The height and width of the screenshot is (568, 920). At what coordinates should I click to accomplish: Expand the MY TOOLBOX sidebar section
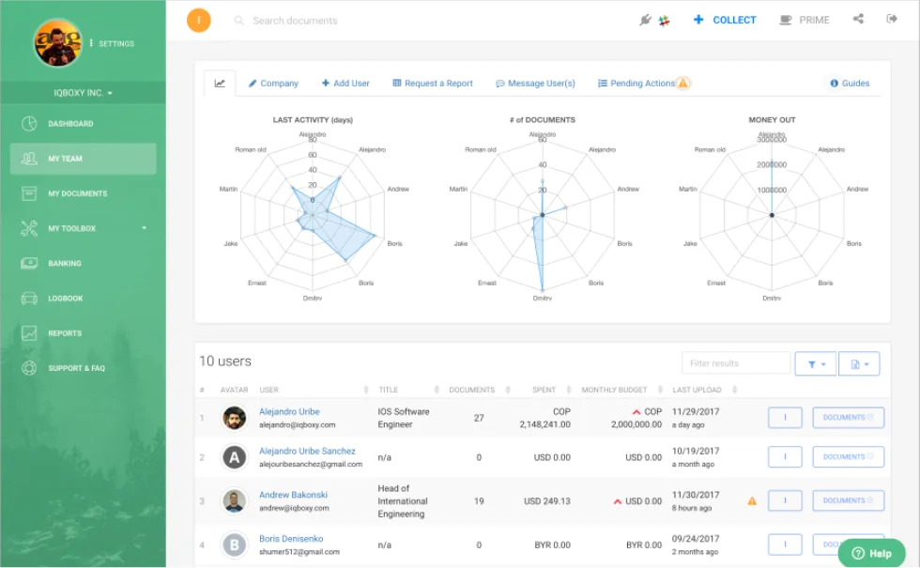point(83,228)
